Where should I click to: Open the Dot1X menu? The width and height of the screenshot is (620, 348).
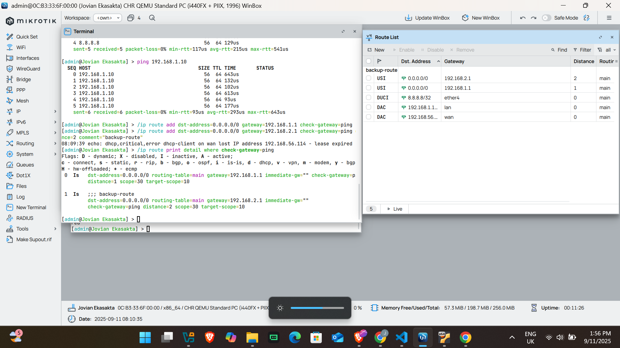[23, 175]
